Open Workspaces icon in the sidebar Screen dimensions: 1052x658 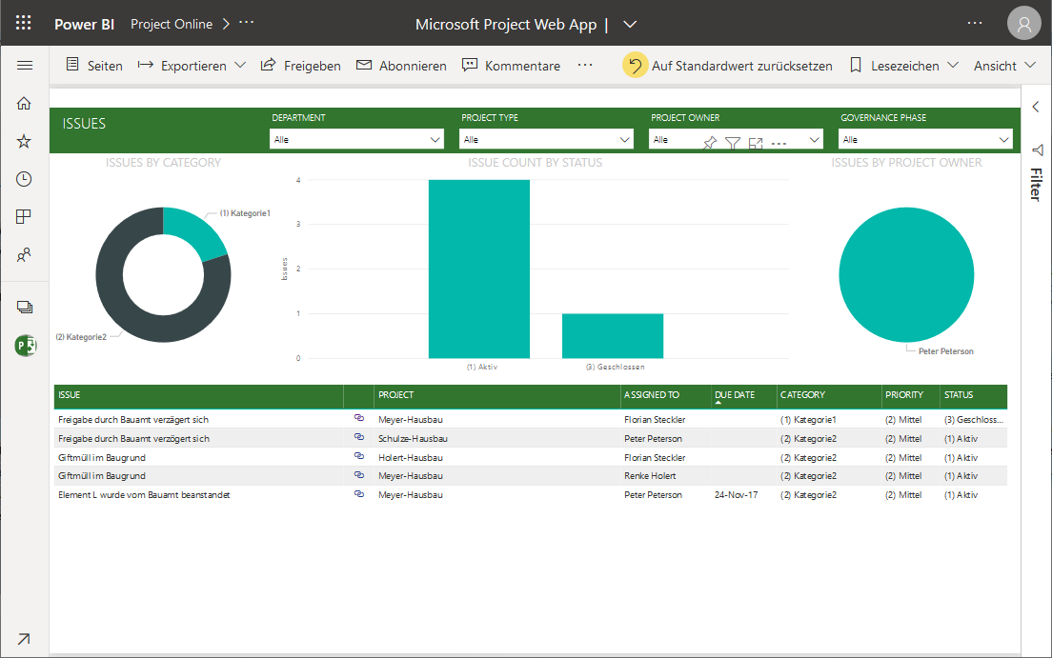point(24,308)
